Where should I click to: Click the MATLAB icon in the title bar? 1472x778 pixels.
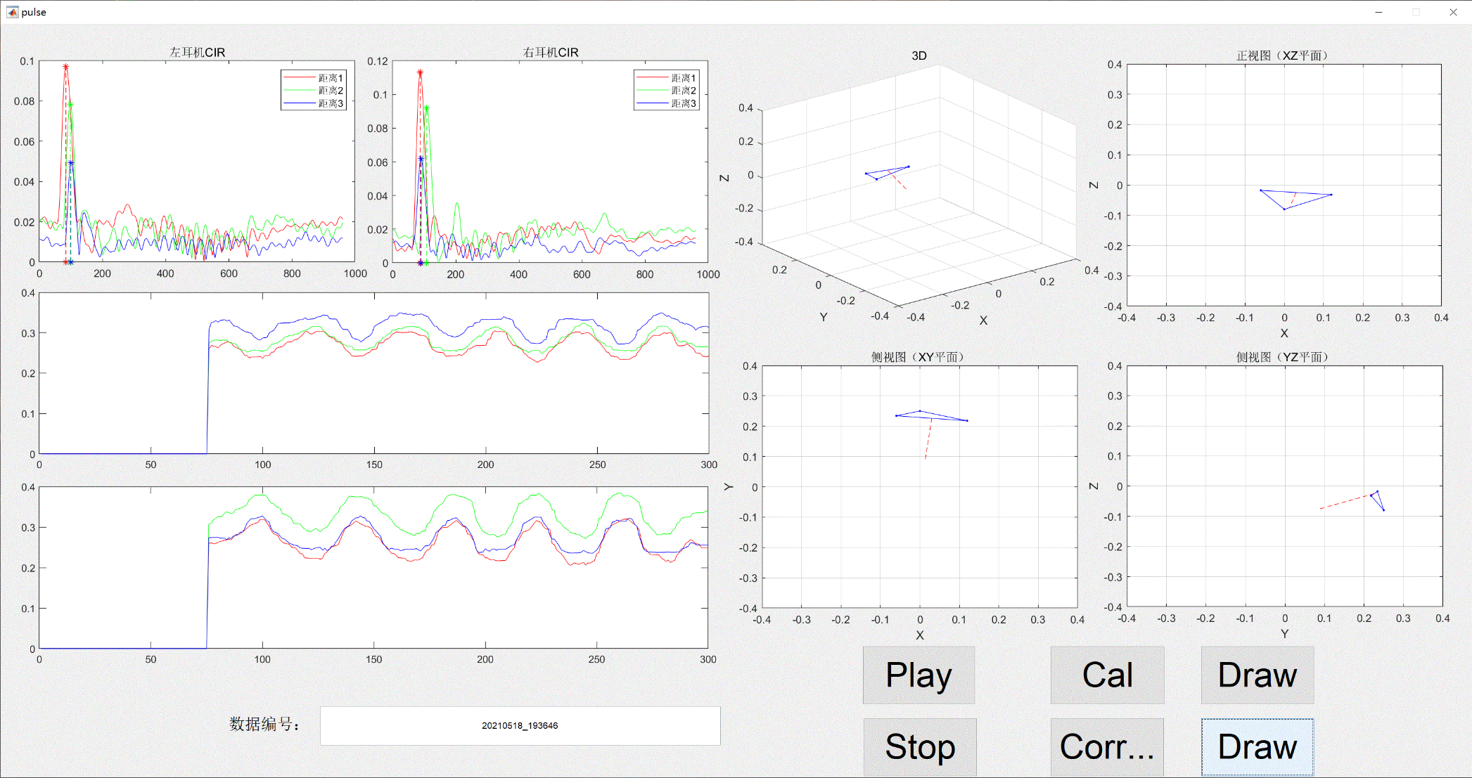click(x=12, y=12)
